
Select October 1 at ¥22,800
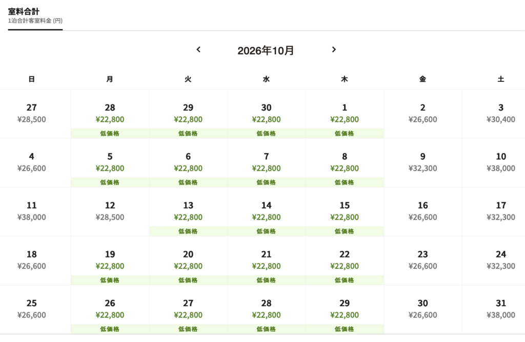pos(345,114)
